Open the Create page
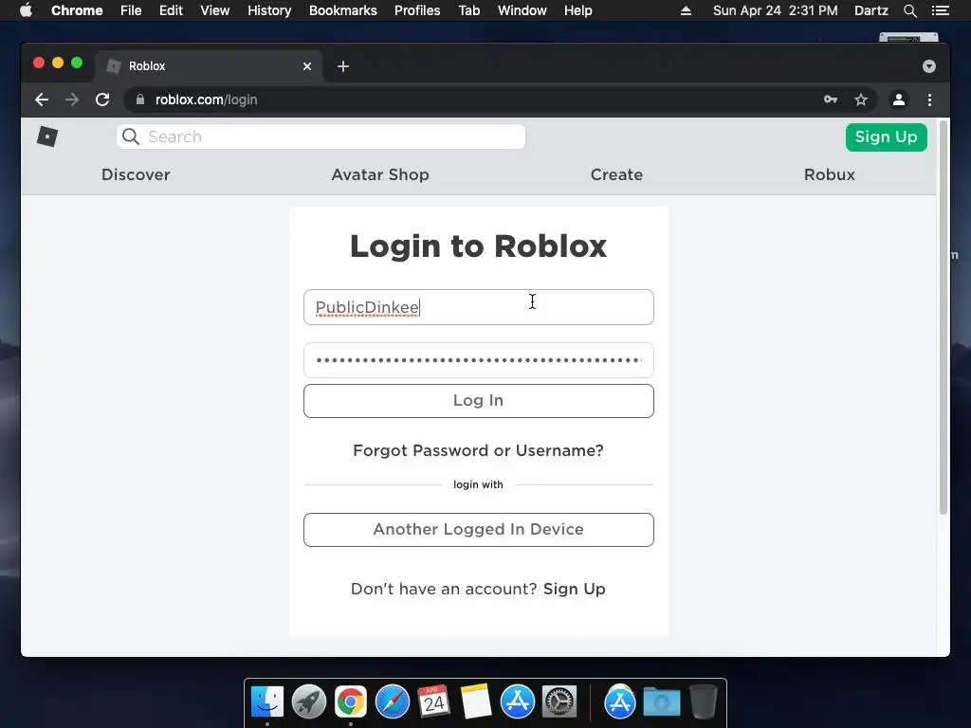 [x=616, y=174]
